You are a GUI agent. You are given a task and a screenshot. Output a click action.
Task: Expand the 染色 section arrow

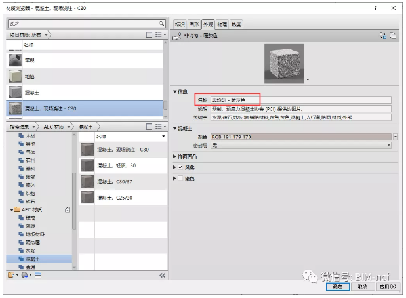point(174,178)
